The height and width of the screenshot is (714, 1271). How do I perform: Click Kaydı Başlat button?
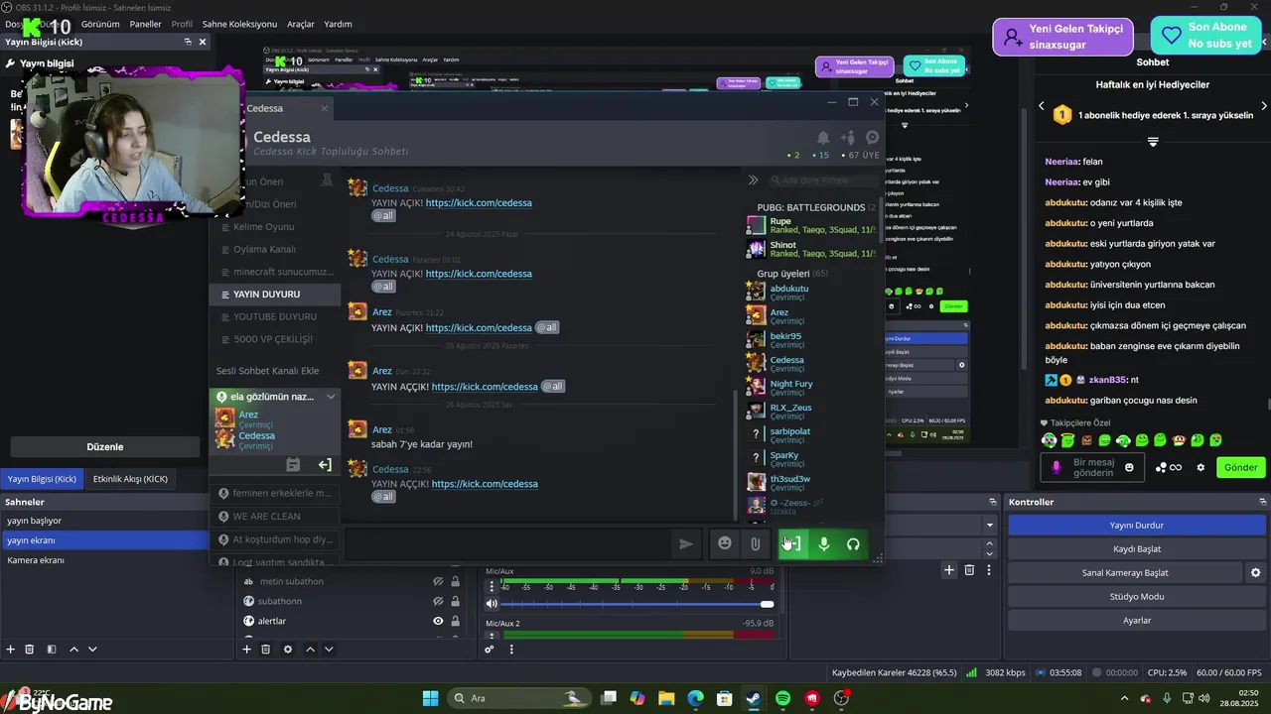[1137, 549]
